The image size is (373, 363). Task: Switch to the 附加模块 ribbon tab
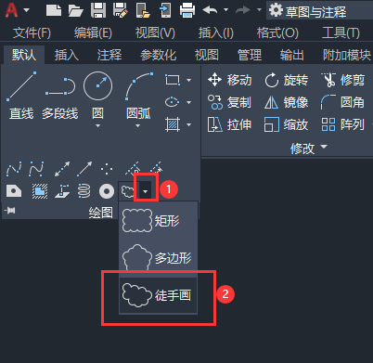(346, 55)
